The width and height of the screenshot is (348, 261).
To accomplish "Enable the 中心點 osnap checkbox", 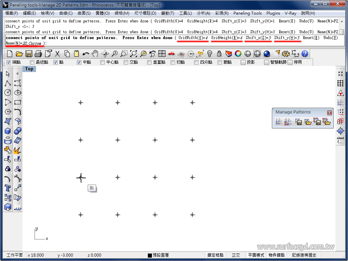I will pos(102,63).
